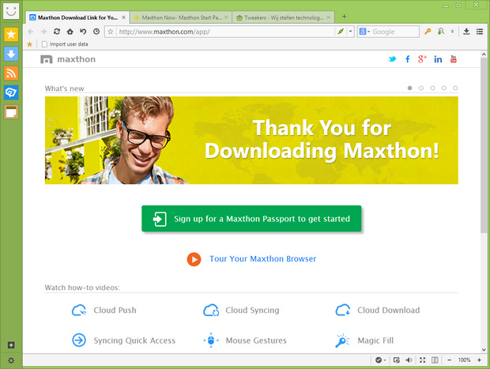Go forward to the next page
This screenshot has width=490, height=369.
[43, 32]
